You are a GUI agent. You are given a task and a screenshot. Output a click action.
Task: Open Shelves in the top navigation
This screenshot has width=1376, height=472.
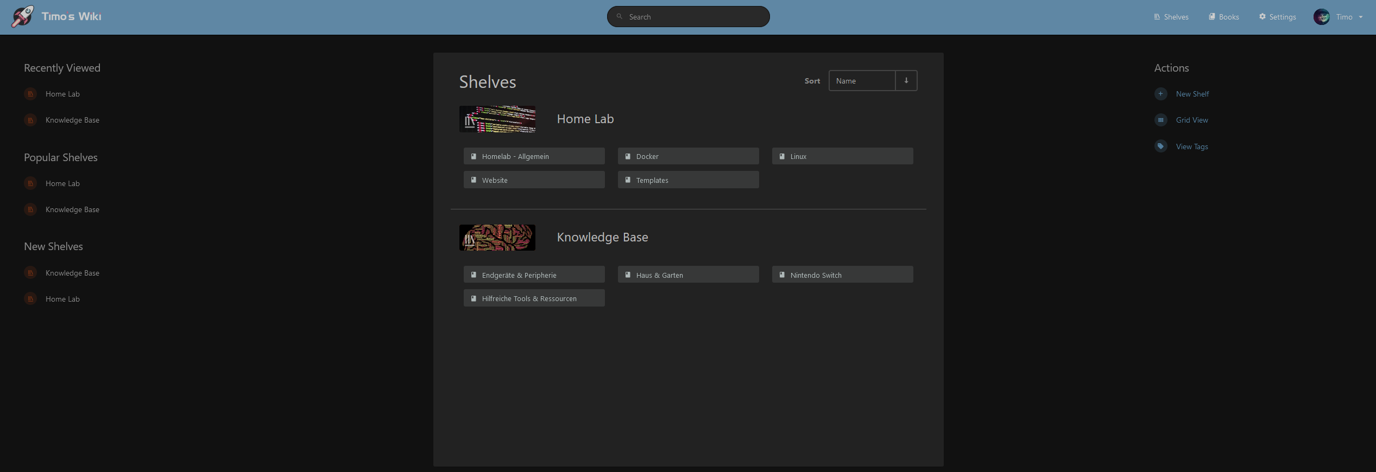(x=1171, y=17)
